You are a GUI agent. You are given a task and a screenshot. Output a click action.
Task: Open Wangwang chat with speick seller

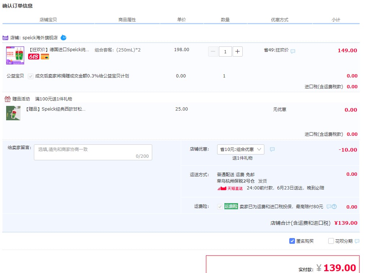click(63, 37)
